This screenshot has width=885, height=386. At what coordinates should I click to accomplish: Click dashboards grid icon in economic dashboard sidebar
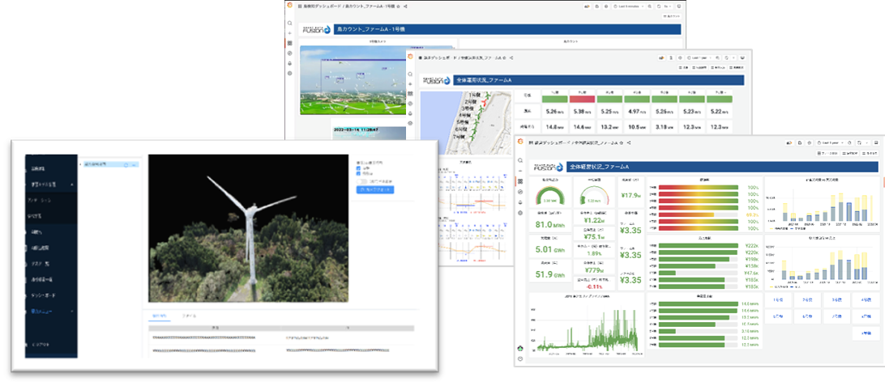tap(520, 181)
